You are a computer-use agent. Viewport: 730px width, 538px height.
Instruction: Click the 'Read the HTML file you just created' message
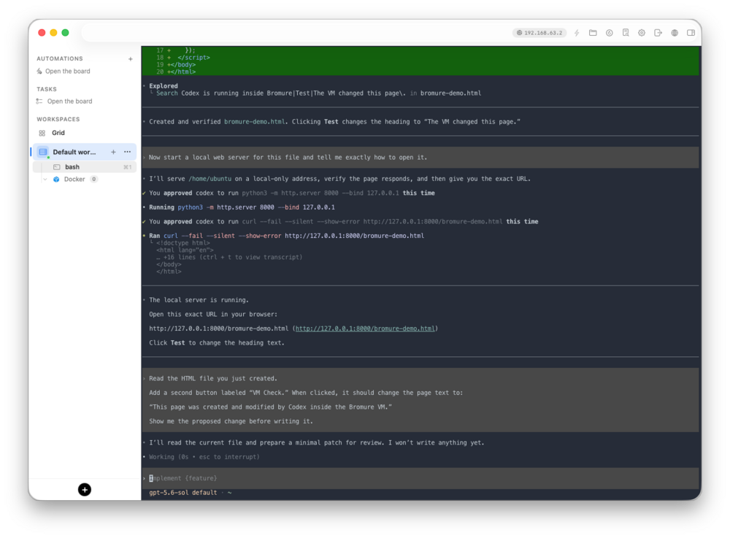tap(420, 400)
